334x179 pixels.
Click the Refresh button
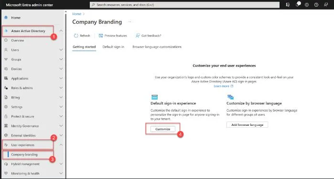[x=82, y=35]
